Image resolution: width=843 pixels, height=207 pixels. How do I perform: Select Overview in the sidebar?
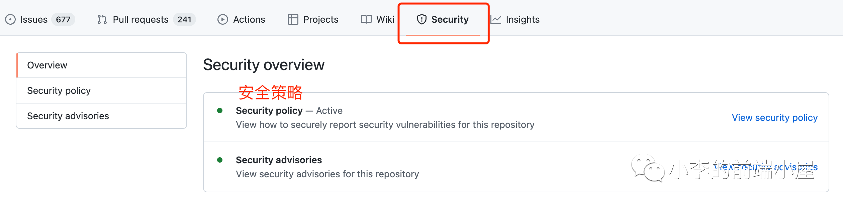[101, 65]
